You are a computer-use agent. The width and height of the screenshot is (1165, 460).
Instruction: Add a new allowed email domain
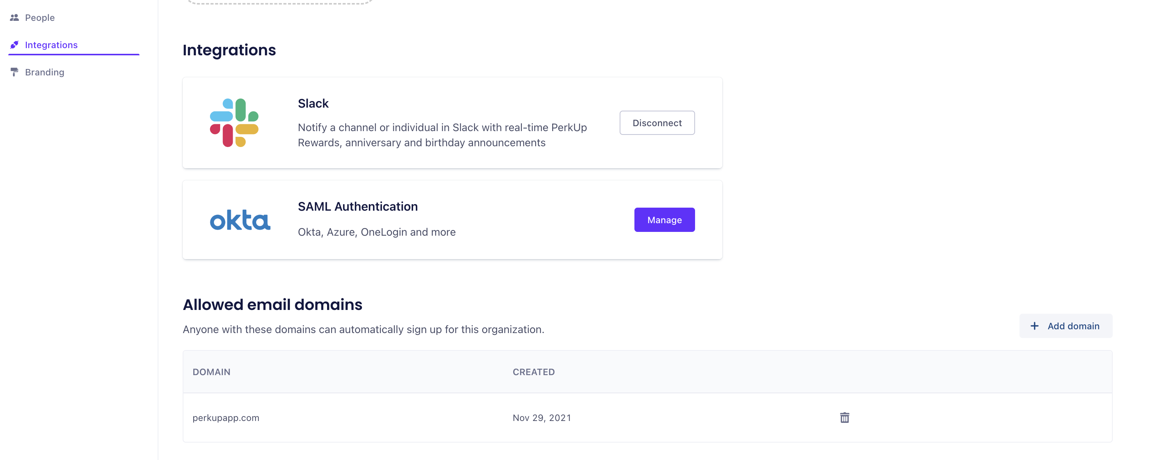[x=1065, y=326]
